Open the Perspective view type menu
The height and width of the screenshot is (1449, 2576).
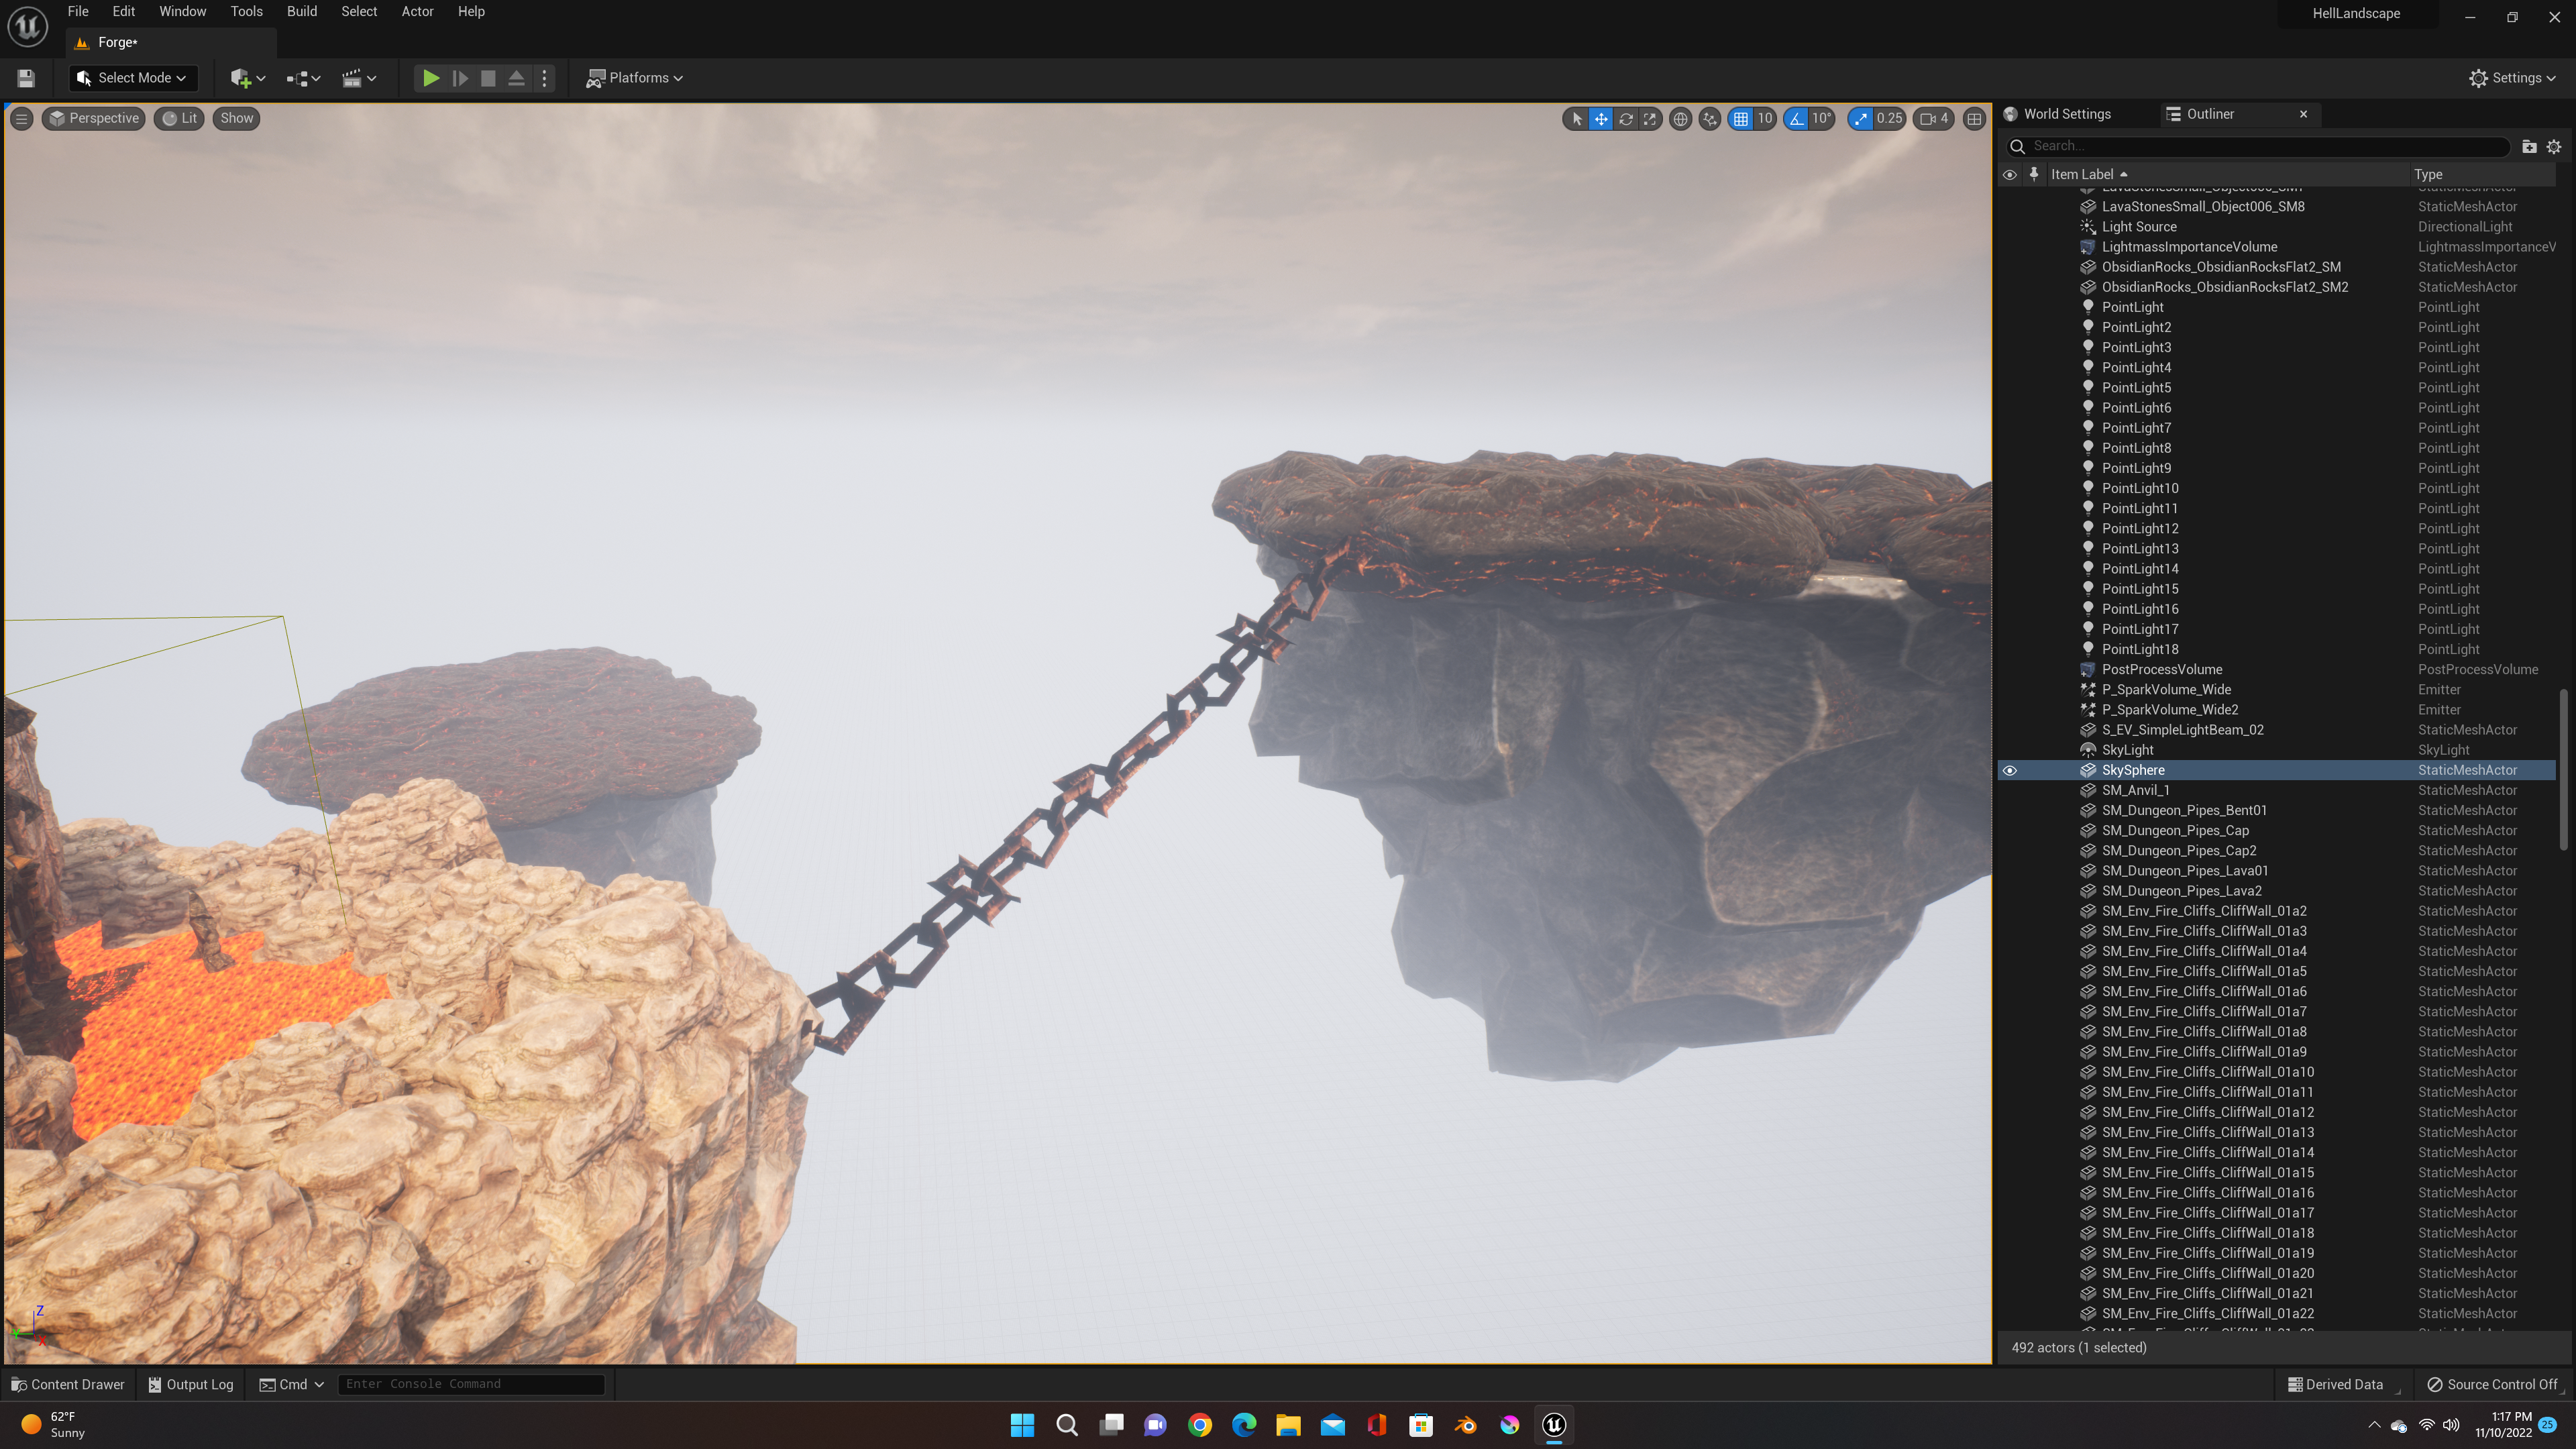(94, 118)
